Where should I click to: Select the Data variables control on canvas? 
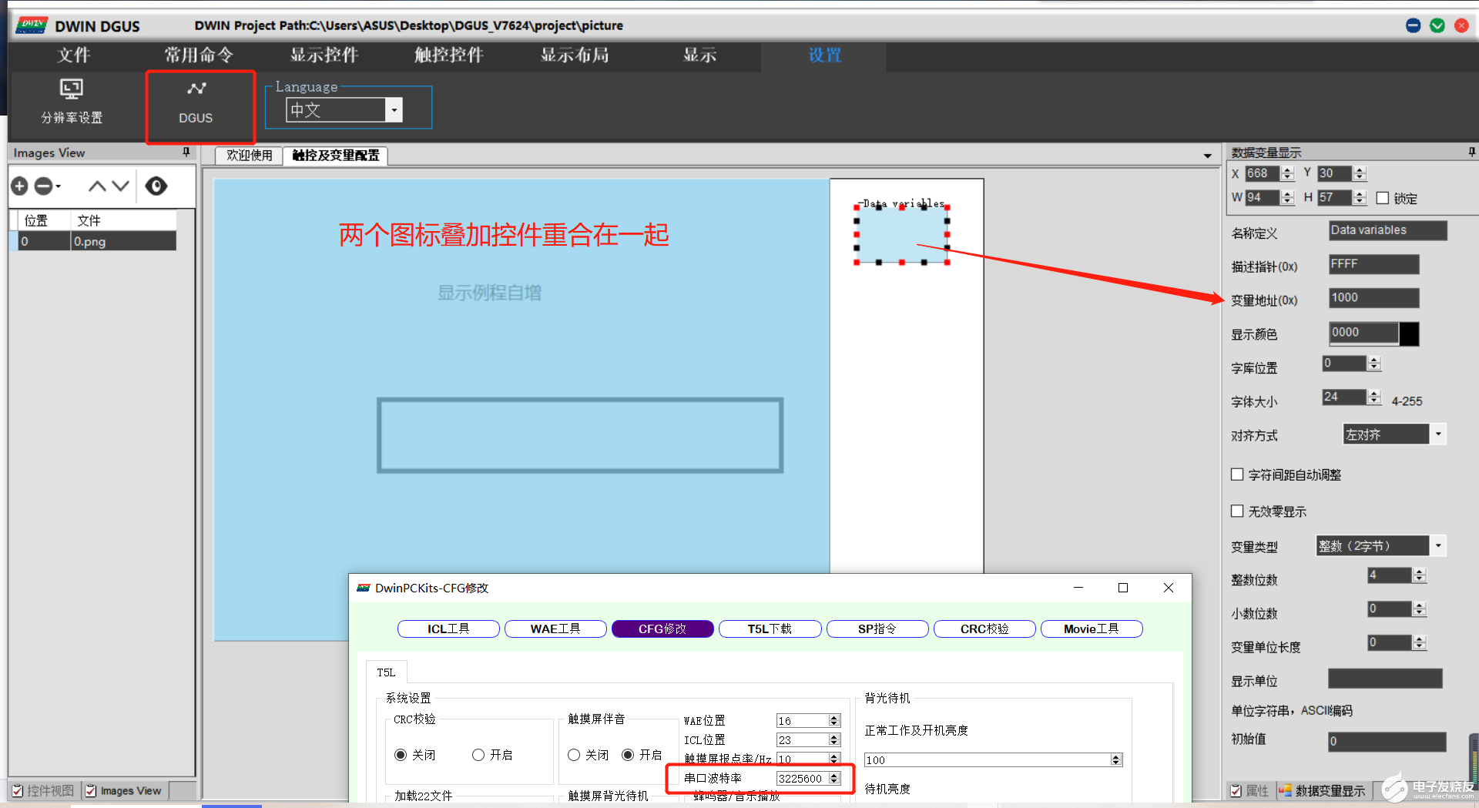901,235
